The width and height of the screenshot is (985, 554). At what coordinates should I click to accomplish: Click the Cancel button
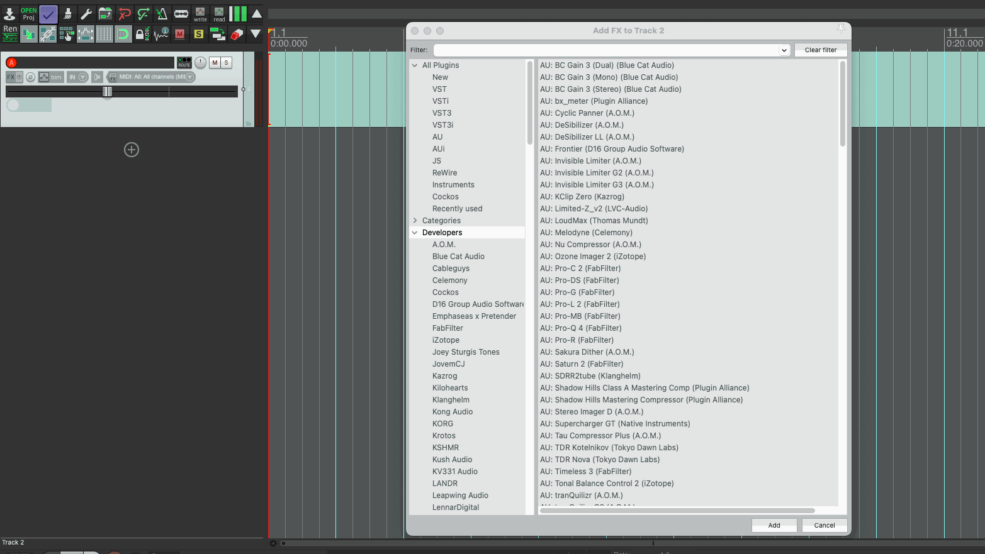pyautogui.click(x=825, y=525)
